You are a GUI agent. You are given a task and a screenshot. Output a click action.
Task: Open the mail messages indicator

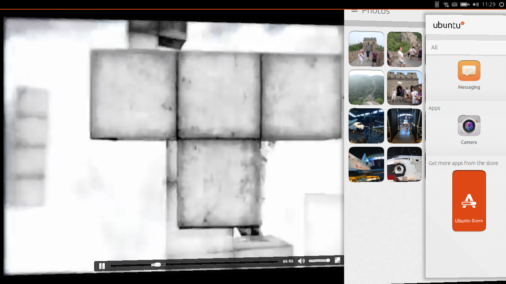[x=455, y=4]
